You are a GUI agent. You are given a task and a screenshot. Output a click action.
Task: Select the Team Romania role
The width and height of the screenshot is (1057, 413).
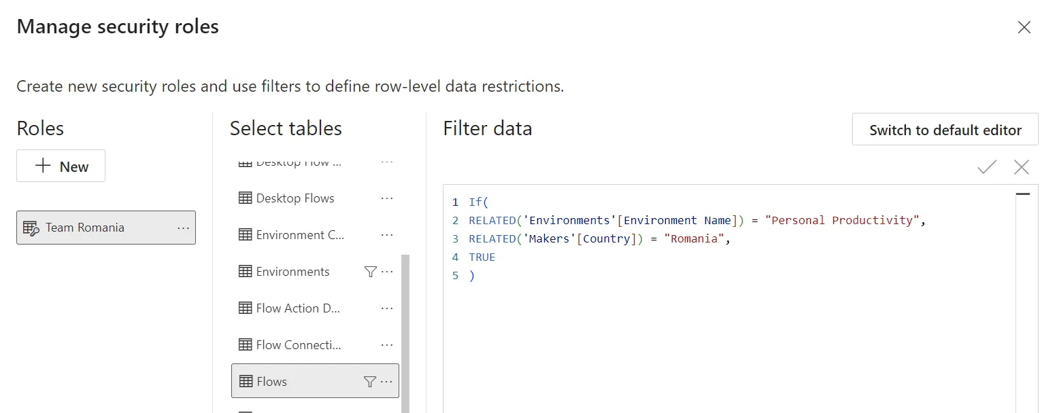tap(105, 228)
